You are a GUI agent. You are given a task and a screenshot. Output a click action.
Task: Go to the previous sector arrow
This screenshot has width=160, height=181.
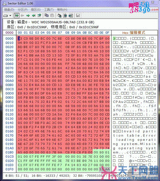(22, 15)
